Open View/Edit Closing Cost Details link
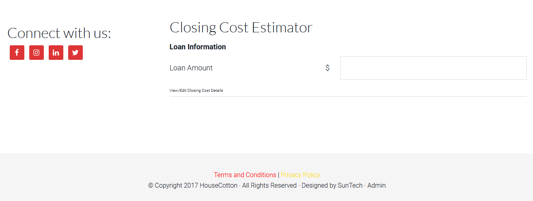Image resolution: width=533 pixels, height=201 pixels. 196,91
